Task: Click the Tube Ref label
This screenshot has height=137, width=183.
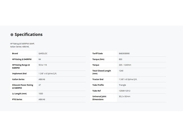Action: (97, 91)
